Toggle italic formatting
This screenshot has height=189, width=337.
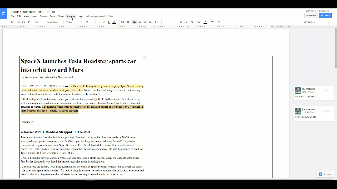[104, 22]
